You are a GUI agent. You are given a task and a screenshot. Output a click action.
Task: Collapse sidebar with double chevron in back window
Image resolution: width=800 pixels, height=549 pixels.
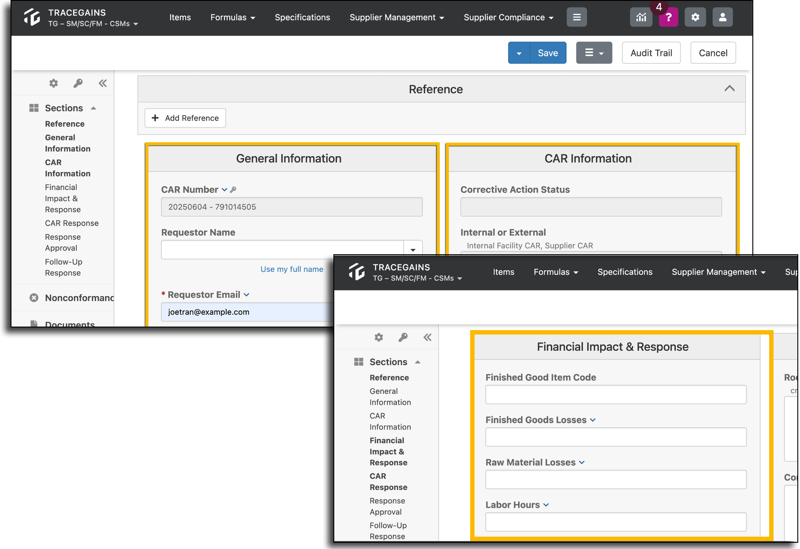(103, 83)
